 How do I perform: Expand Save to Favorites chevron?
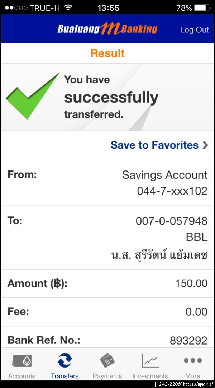pyautogui.click(x=205, y=145)
